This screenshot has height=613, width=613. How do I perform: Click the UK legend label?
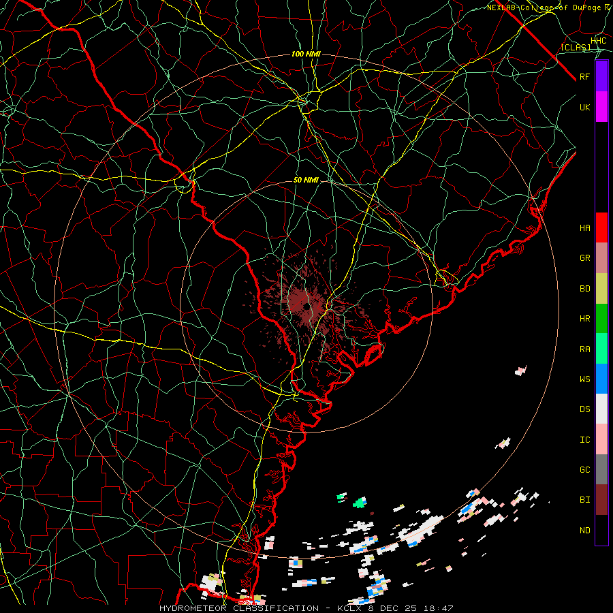tap(584, 107)
